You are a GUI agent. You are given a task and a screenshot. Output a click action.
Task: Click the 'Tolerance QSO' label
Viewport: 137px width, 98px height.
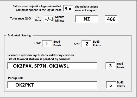(x=21, y=18)
